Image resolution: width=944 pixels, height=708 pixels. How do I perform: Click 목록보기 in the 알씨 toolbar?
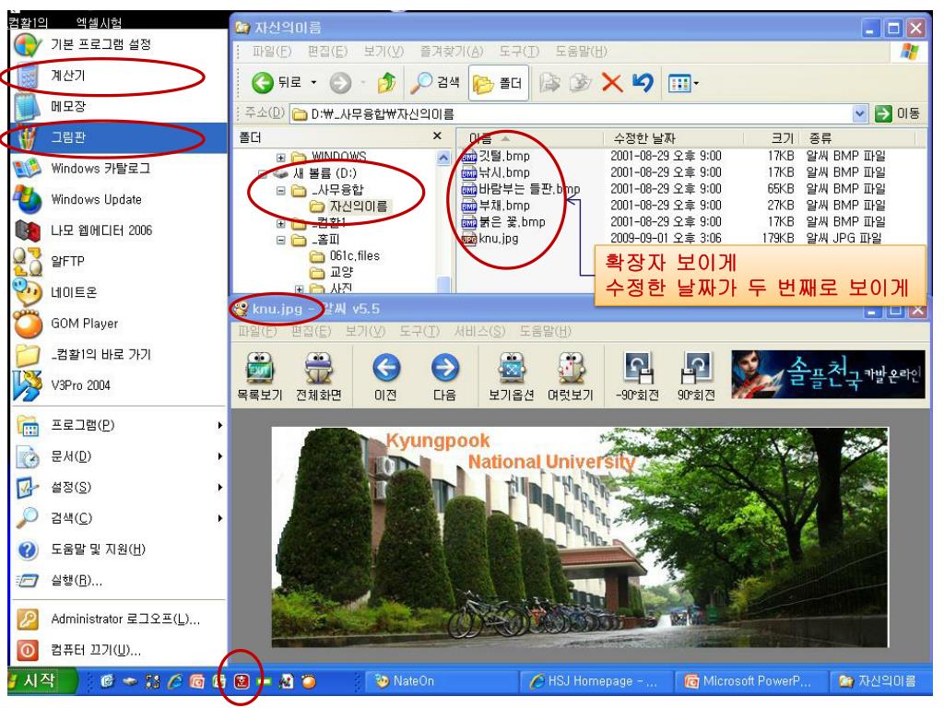(x=259, y=377)
